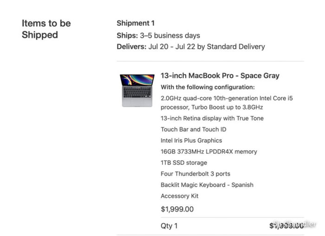Click the Backlit Magic Keyboard - Spanish line

[x=207, y=185]
